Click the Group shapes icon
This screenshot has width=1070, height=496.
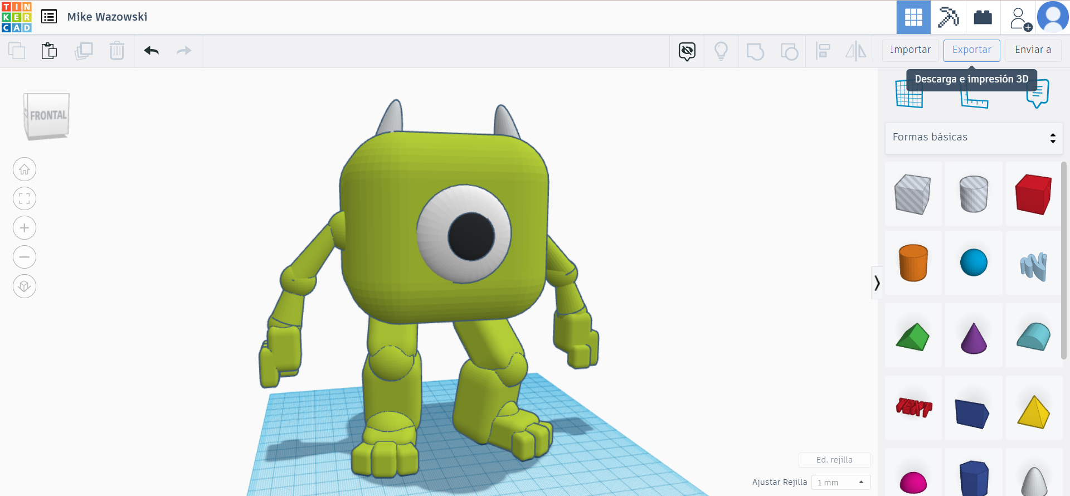tap(755, 51)
